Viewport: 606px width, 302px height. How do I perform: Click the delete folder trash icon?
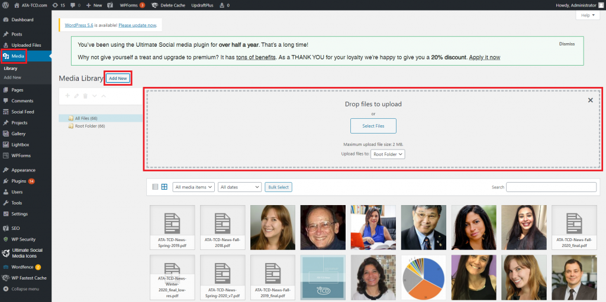coord(85,96)
